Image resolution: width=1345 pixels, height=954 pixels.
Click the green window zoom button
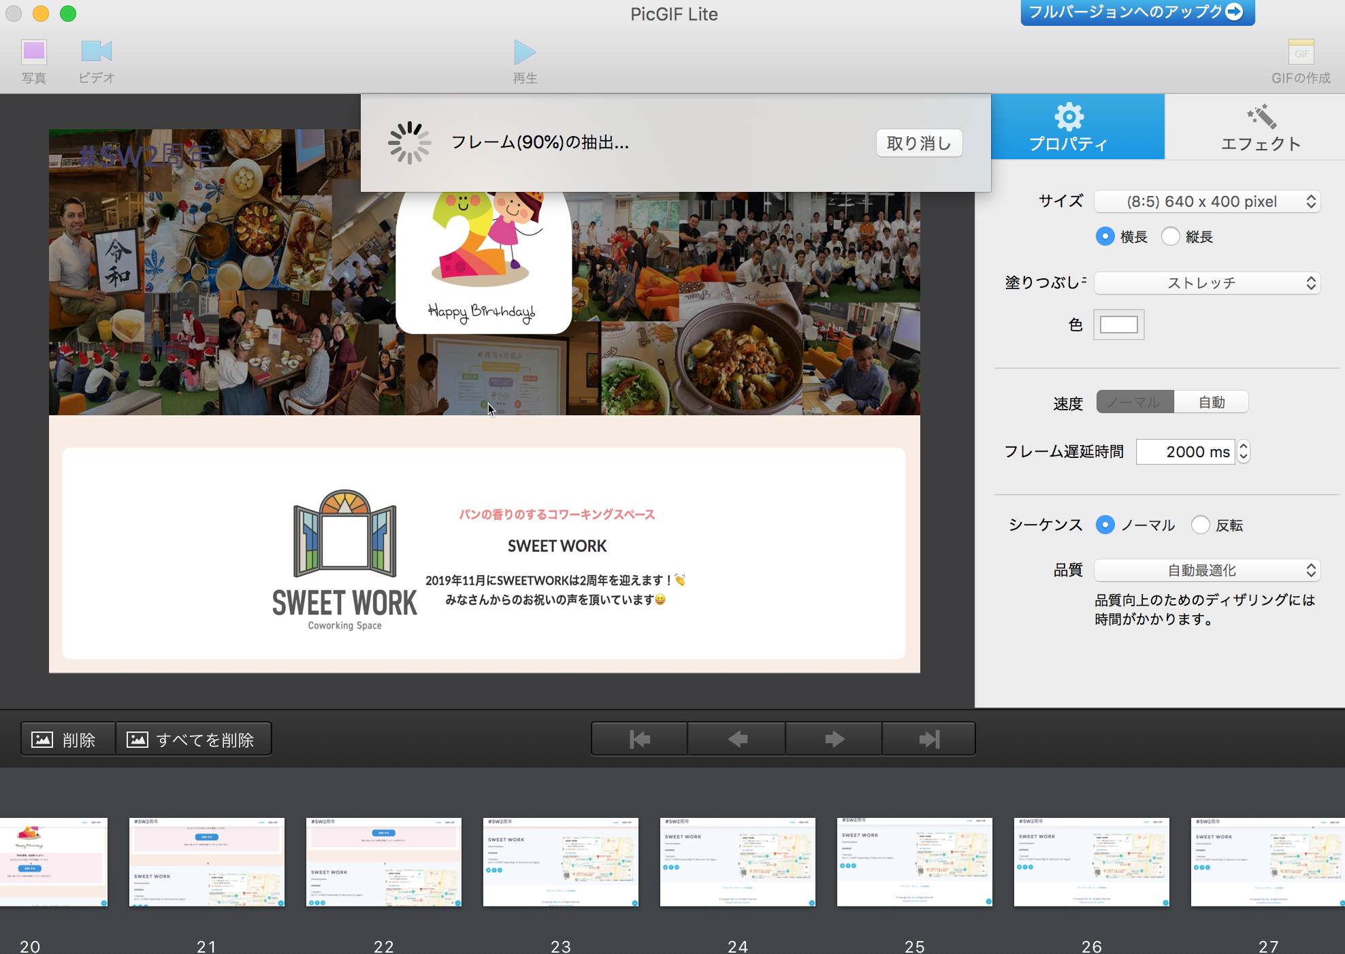tap(68, 14)
